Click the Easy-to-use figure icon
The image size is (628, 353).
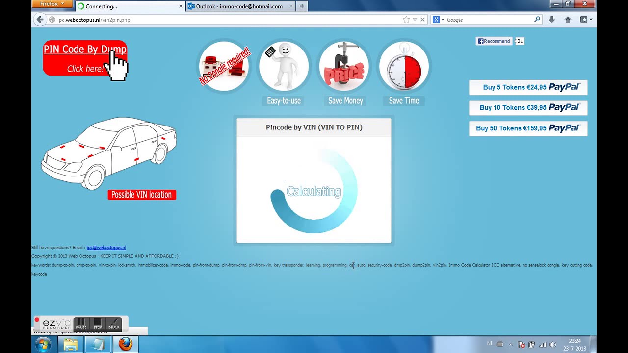pos(284,66)
